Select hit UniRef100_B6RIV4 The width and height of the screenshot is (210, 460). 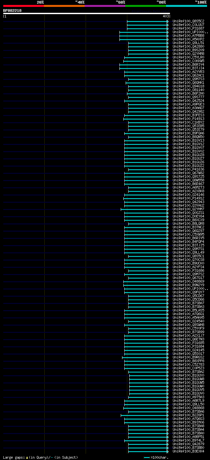pyautogui.click(x=188, y=64)
